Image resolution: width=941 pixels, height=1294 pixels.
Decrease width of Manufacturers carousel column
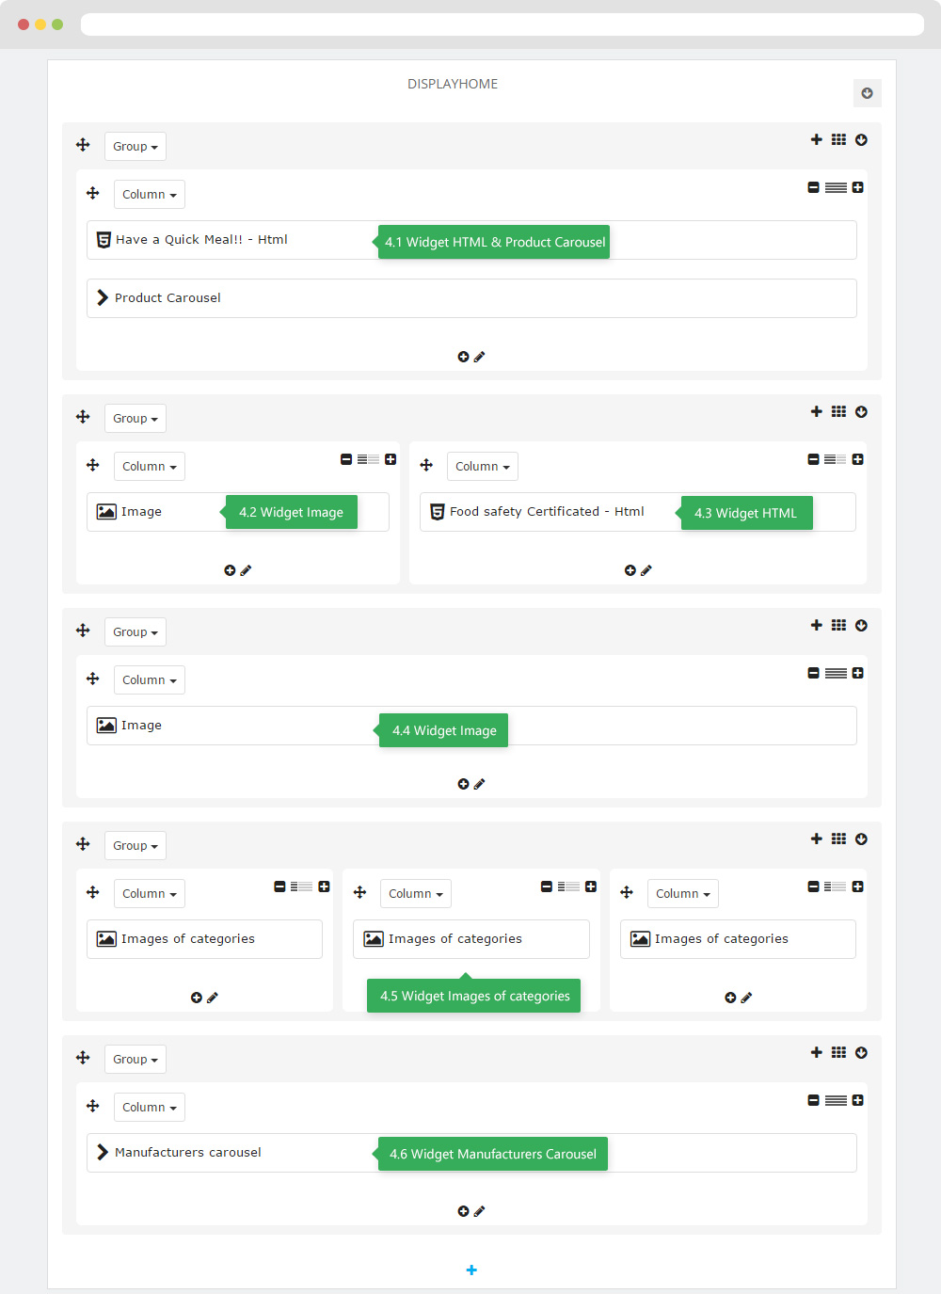813,1100
